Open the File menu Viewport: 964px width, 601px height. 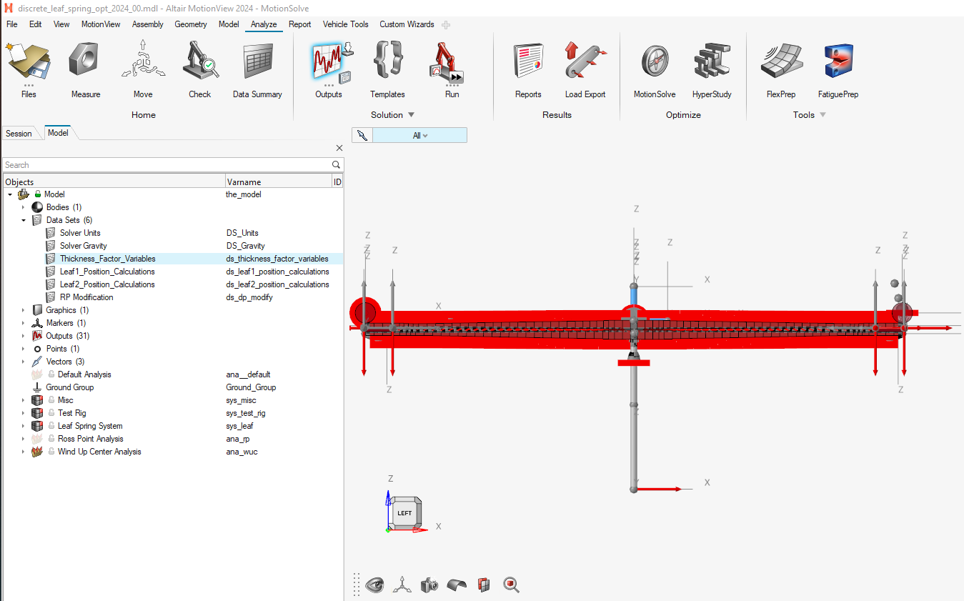point(12,24)
